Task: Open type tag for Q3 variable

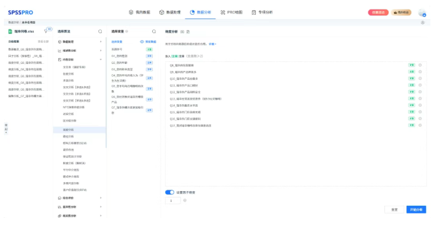Action: (x=149, y=69)
